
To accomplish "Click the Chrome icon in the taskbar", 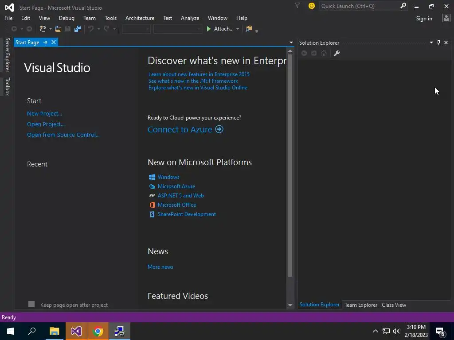I will [x=98, y=331].
